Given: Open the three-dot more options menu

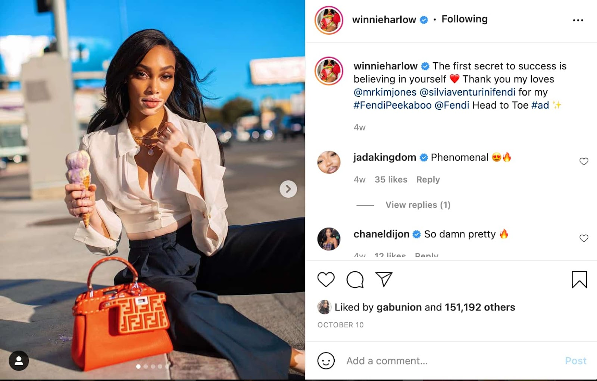Looking at the screenshot, I should pos(578,20).
